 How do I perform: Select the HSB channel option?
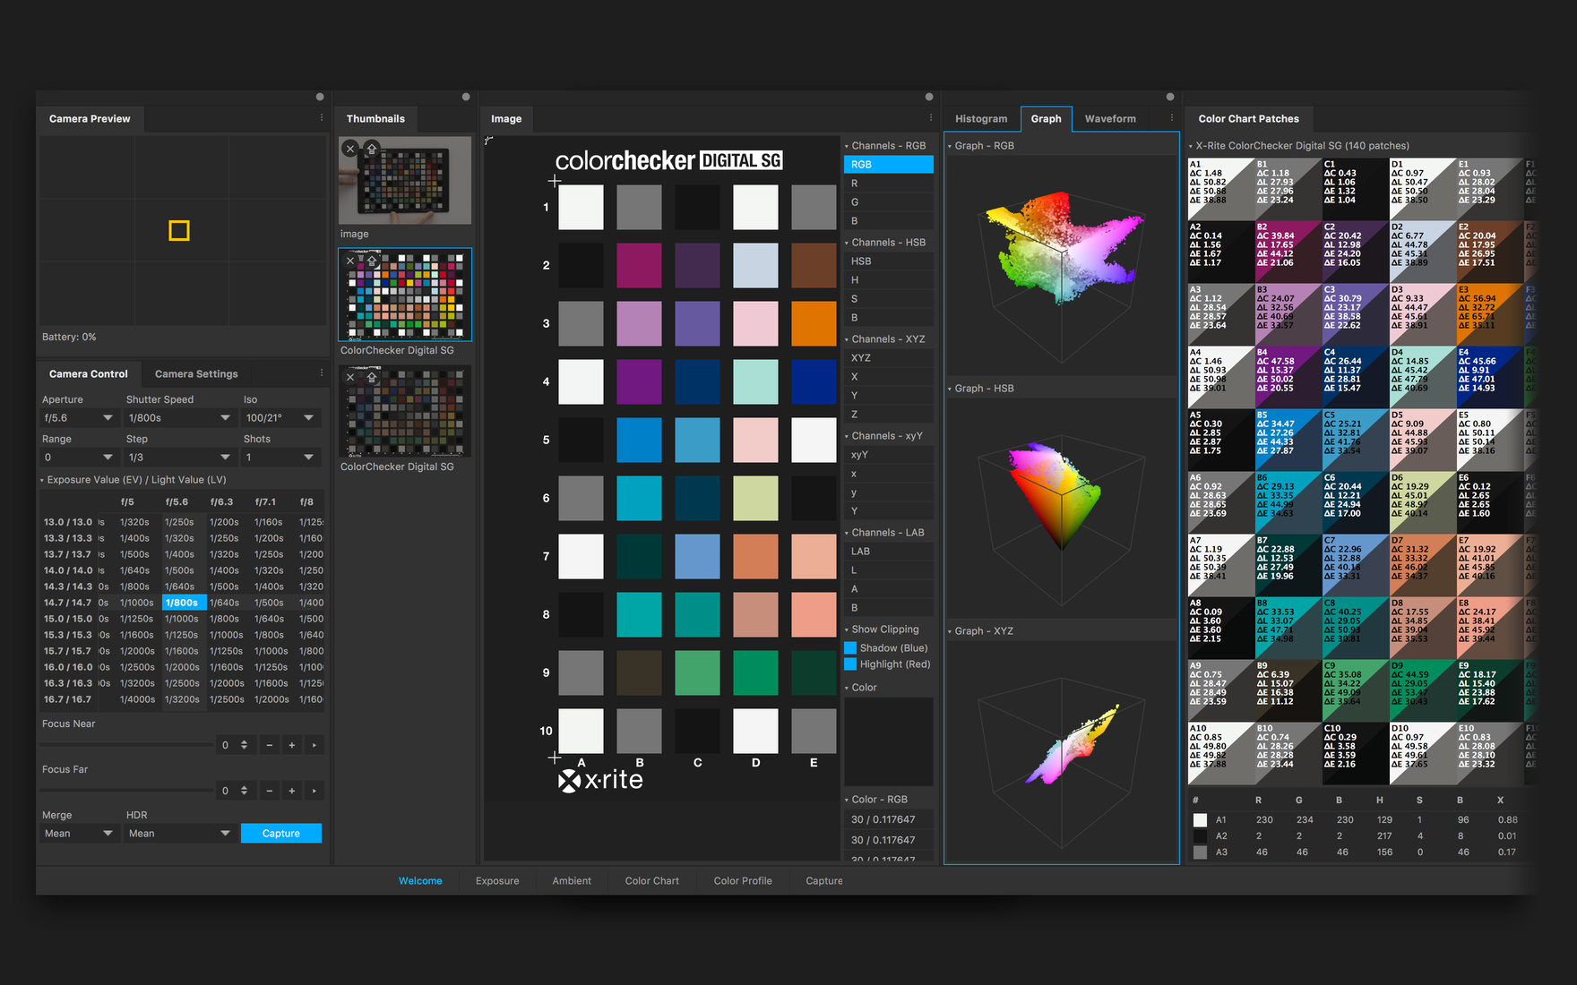[888, 261]
